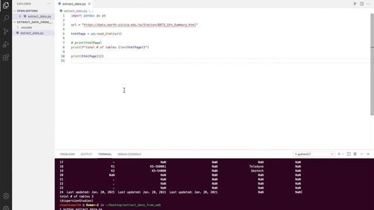
Task: Click 'total # of tables 3' terminal output
Action: (77, 197)
